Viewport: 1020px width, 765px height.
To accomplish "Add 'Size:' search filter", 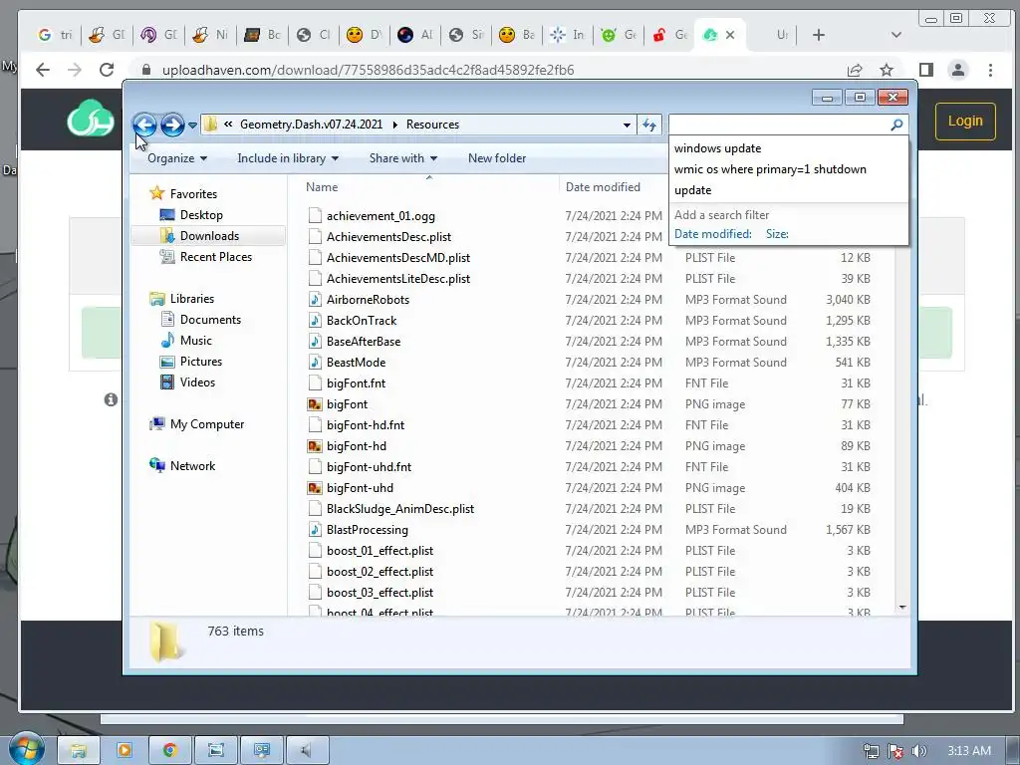I will 777,234.
